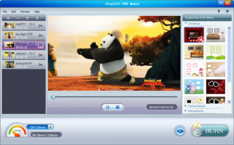This screenshot has width=234, height=145.
Task: Minimize the iOrgSoft DVD Maker window
Action: click(221, 3)
